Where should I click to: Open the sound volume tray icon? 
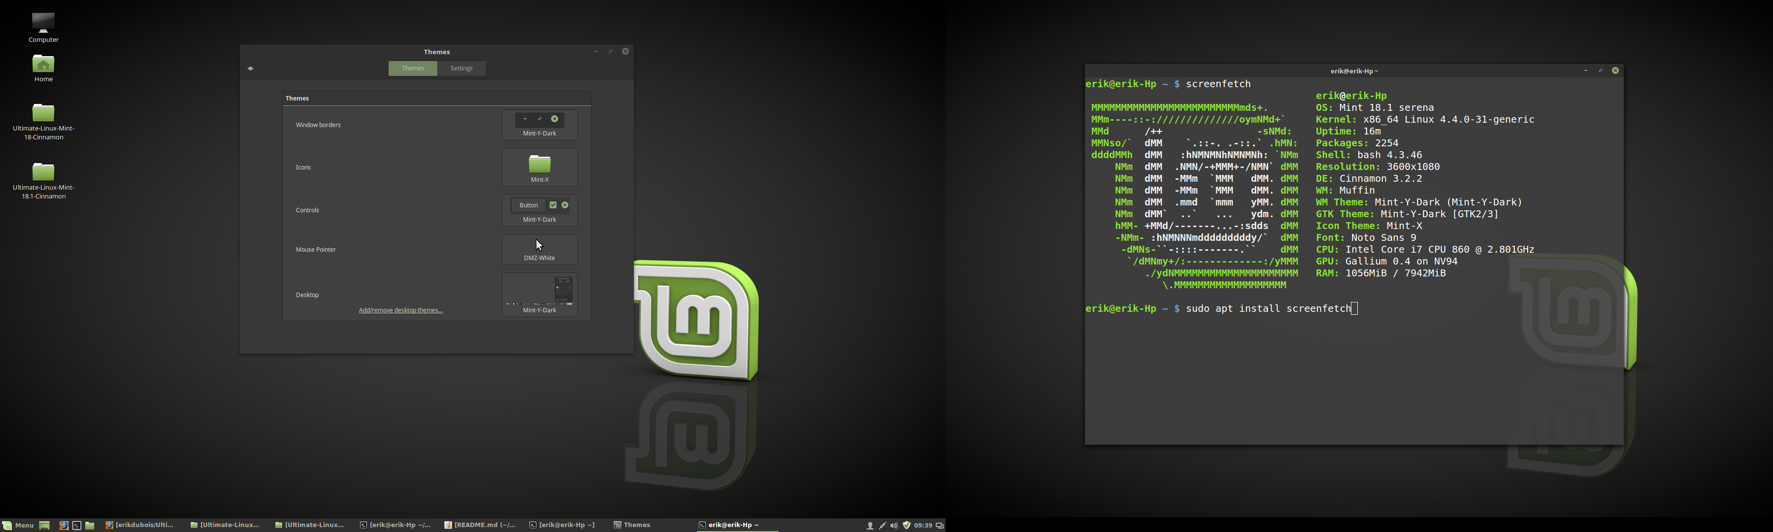[x=894, y=526]
